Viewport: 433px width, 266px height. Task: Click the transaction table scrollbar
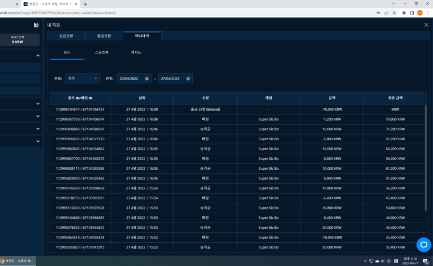[x=426, y=158]
